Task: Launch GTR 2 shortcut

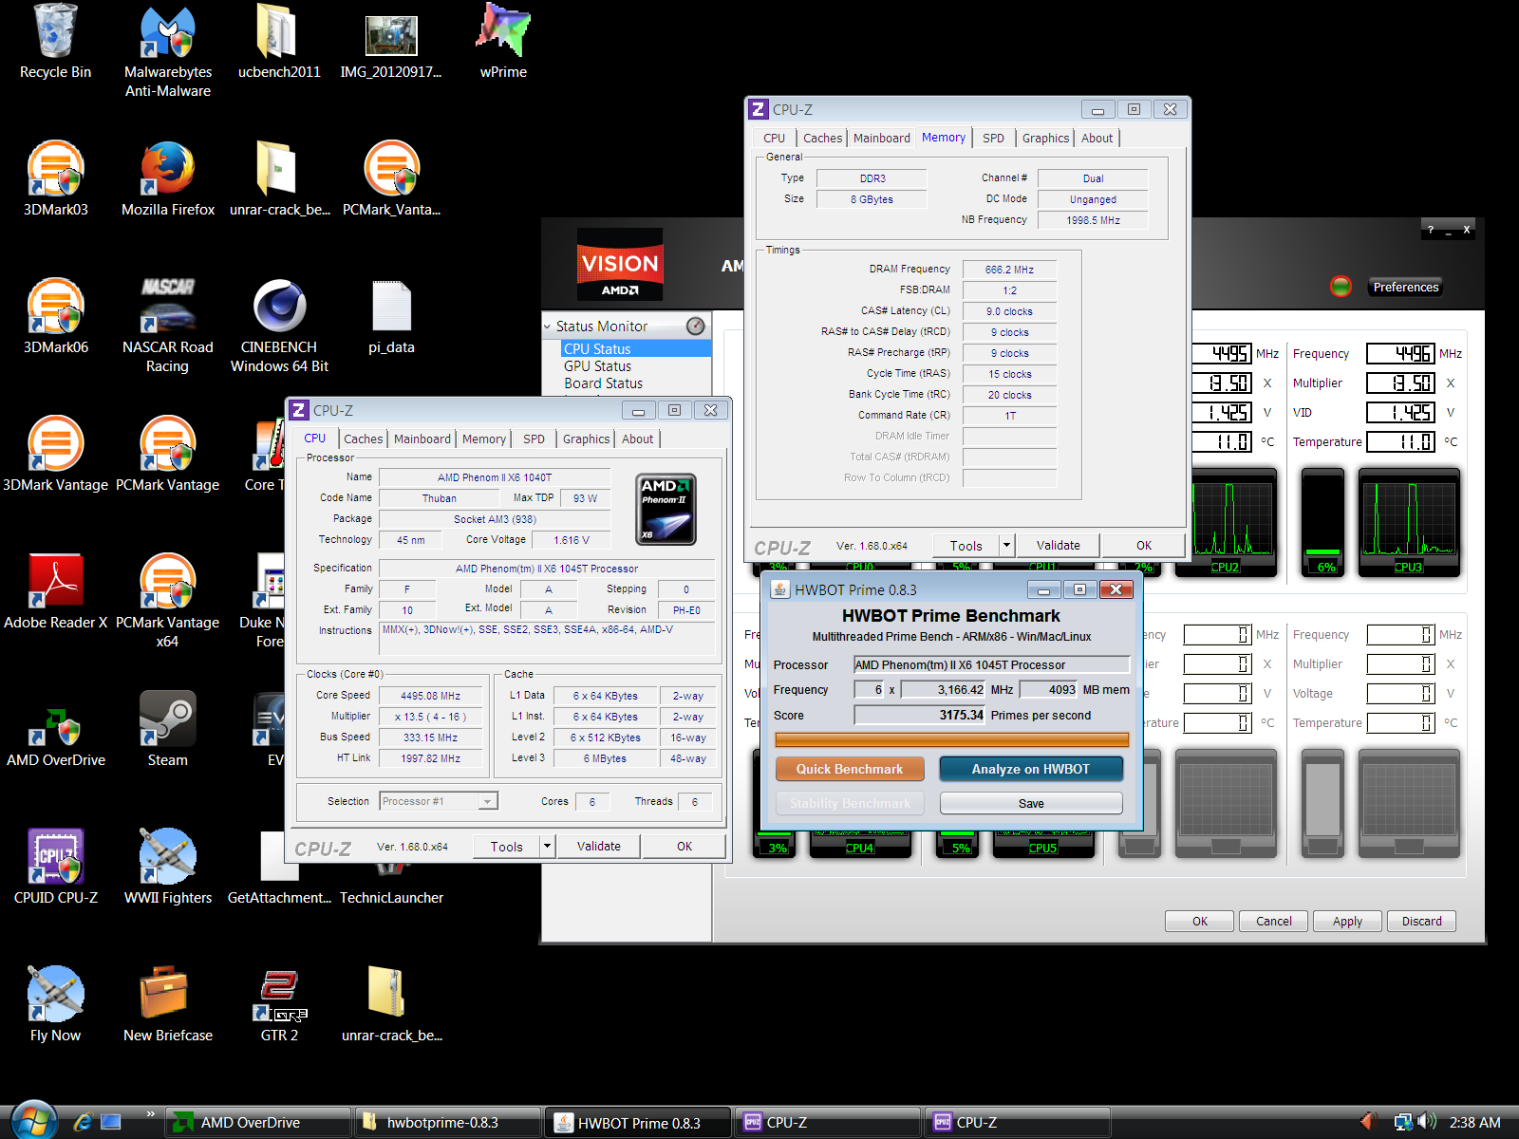Action: click(279, 1006)
